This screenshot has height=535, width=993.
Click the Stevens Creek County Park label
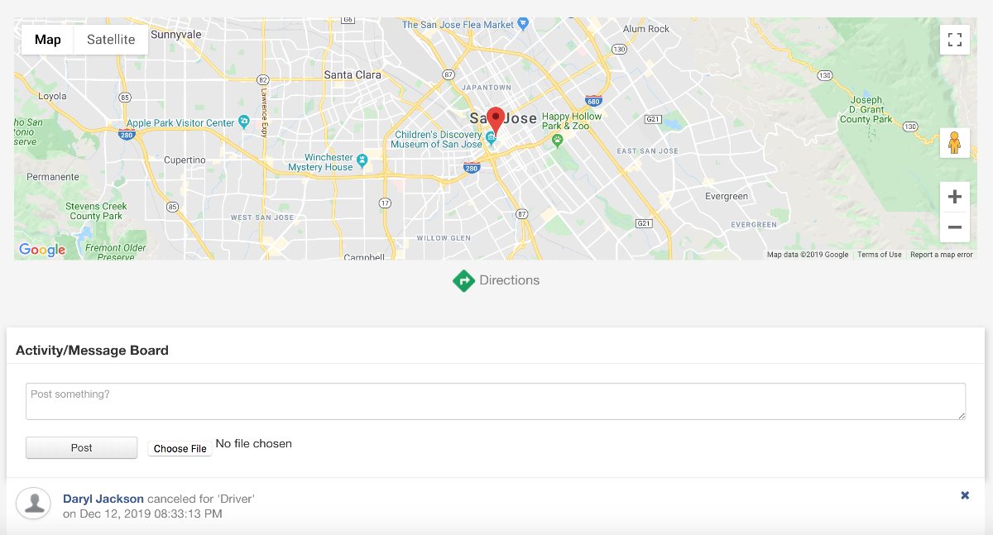tap(96, 211)
